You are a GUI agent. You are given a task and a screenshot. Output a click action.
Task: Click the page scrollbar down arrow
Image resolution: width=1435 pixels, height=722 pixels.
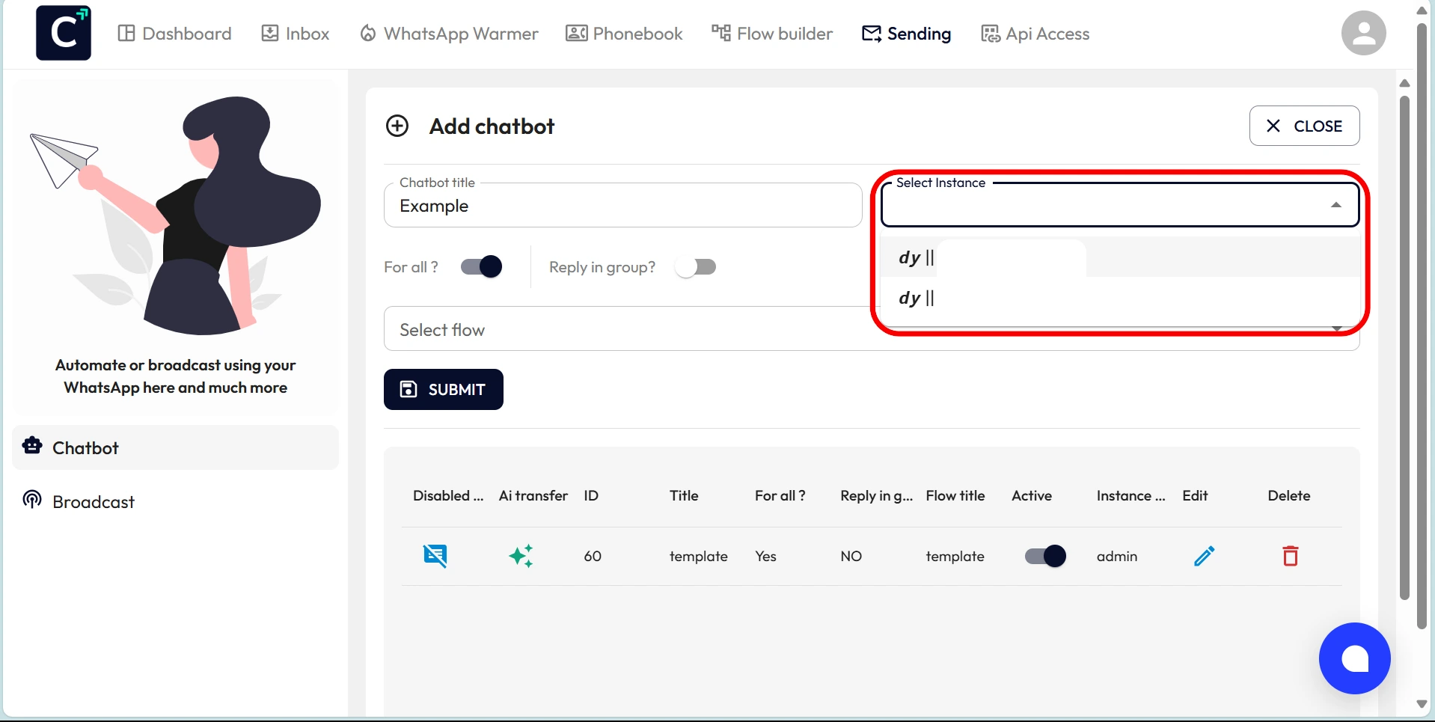point(1422,704)
